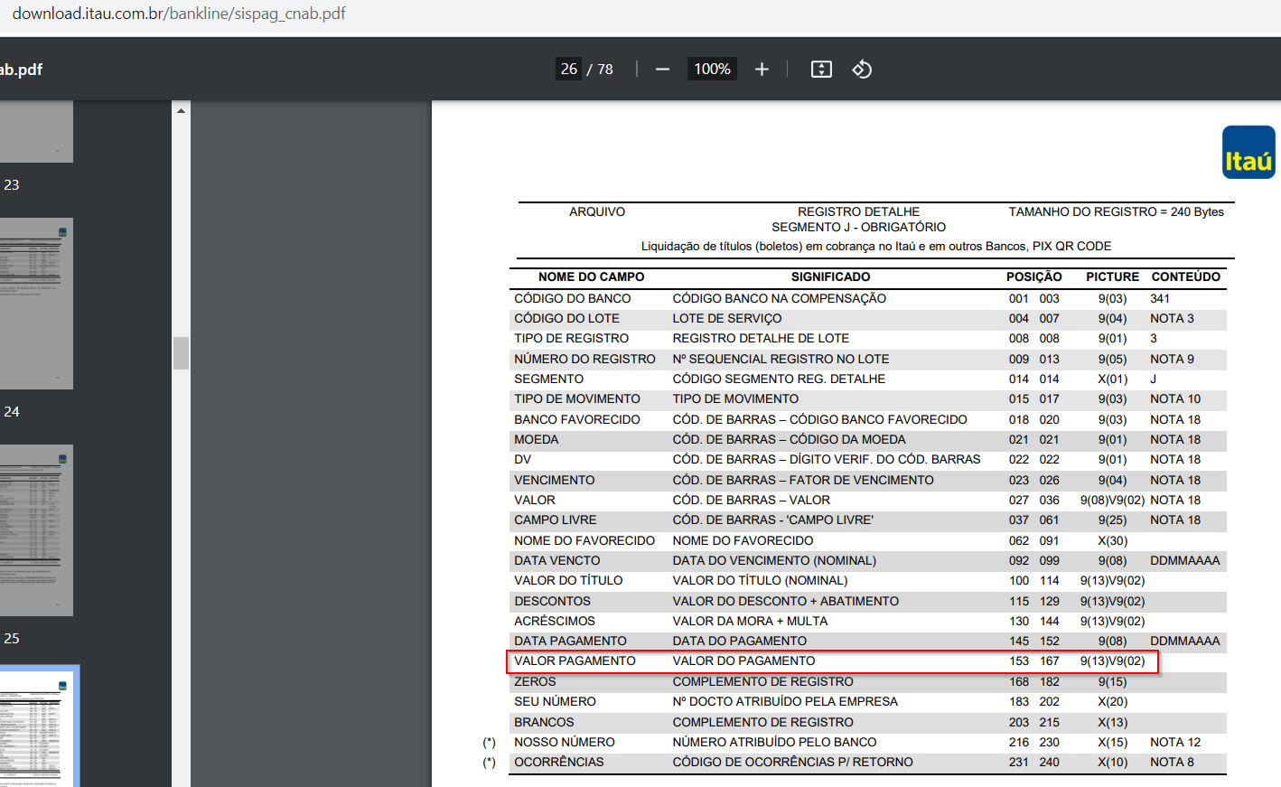Open page 25 thumbnail

(36, 530)
